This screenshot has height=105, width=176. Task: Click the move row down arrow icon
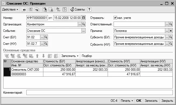43,56
